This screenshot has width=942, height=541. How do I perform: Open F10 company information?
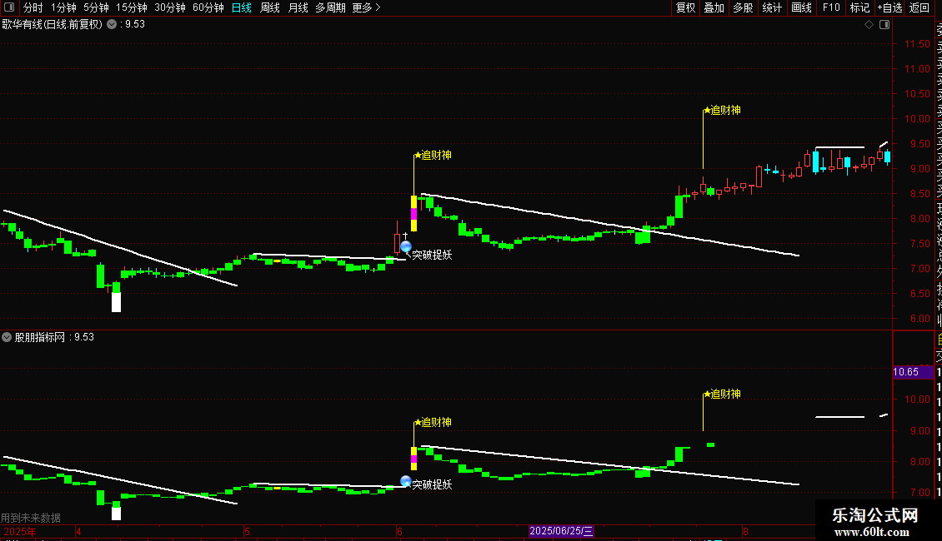831,7
